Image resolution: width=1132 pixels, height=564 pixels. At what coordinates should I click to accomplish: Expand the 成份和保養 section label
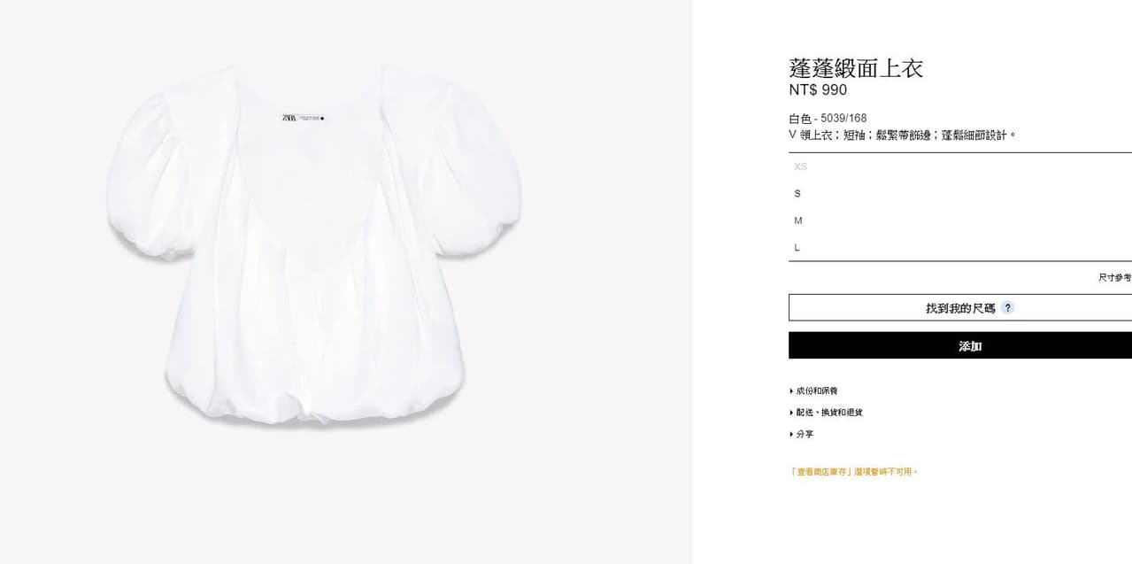817,391
